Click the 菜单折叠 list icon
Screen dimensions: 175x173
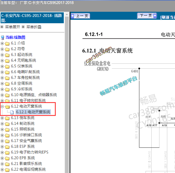click(23, 27)
